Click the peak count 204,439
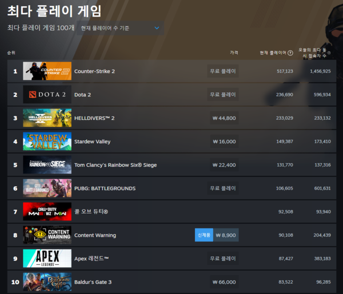 pos(322,235)
